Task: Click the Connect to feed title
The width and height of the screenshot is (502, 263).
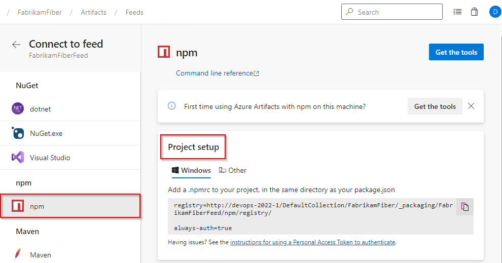Action: click(66, 44)
